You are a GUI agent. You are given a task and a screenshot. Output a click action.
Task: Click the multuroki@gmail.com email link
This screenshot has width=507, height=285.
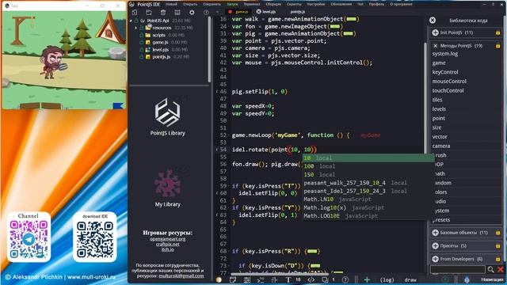coord(181,276)
